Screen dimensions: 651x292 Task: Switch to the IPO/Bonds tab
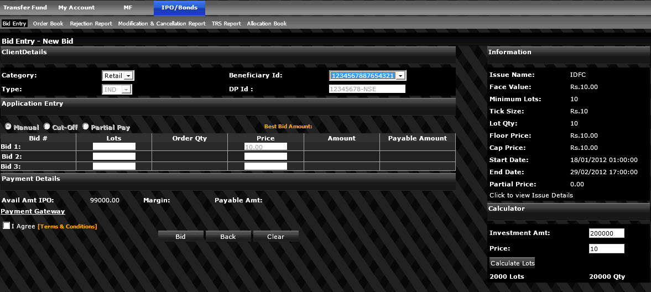pos(179,8)
